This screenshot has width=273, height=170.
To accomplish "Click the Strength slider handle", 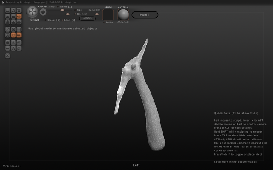I will point(67,14).
